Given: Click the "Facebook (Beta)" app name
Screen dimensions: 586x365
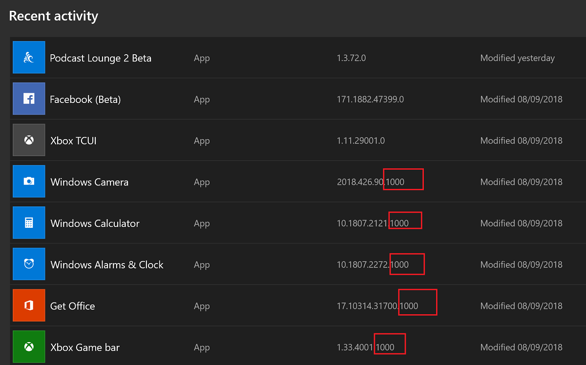Looking at the screenshot, I should pyautogui.click(x=85, y=100).
